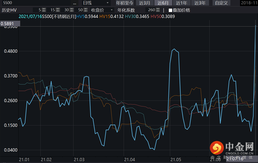The width and height of the screenshot is (258, 163).
Task: Expand the 收盘价 price type dropdown
Action: click(x=102, y=10)
